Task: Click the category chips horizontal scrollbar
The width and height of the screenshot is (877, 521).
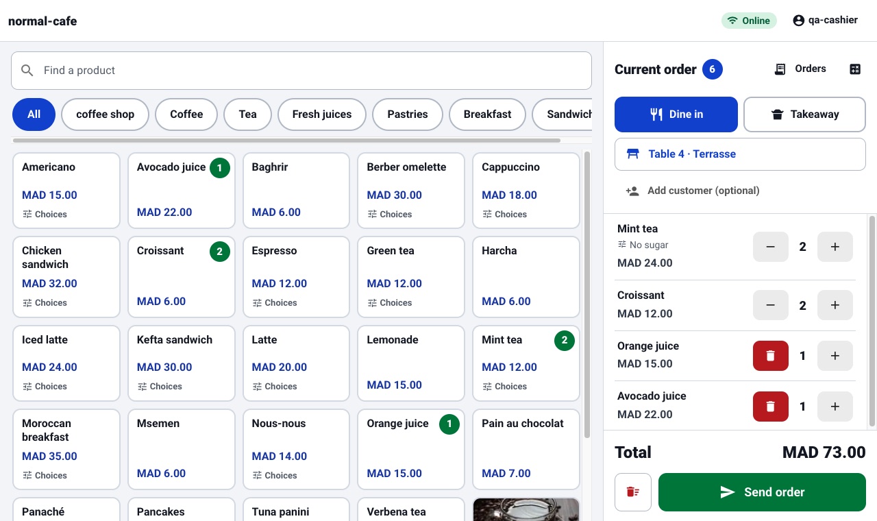Action: [x=286, y=141]
